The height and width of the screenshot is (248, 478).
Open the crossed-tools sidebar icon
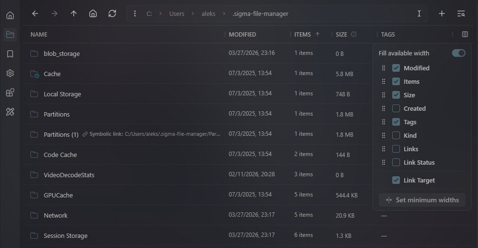point(10,112)
